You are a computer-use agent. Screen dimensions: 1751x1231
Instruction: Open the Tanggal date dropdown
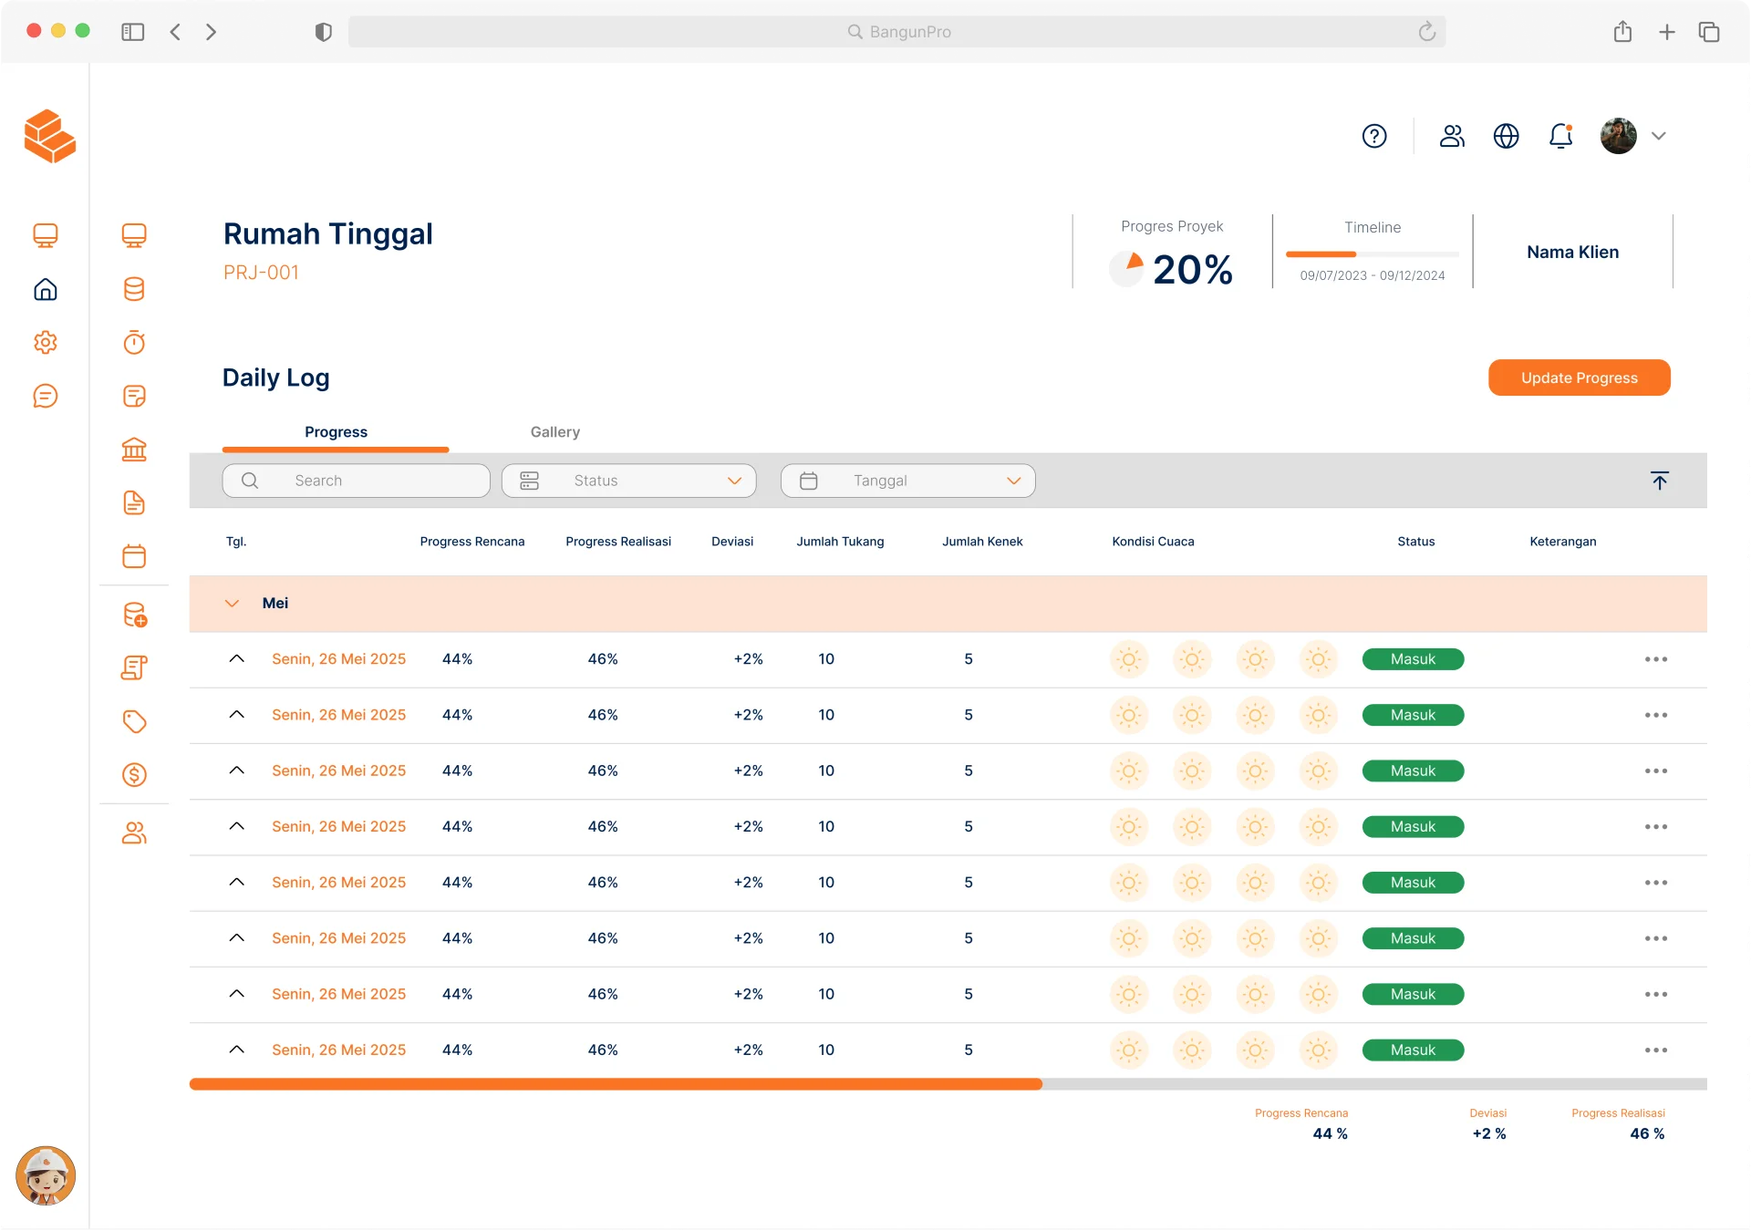pos(908,481)
